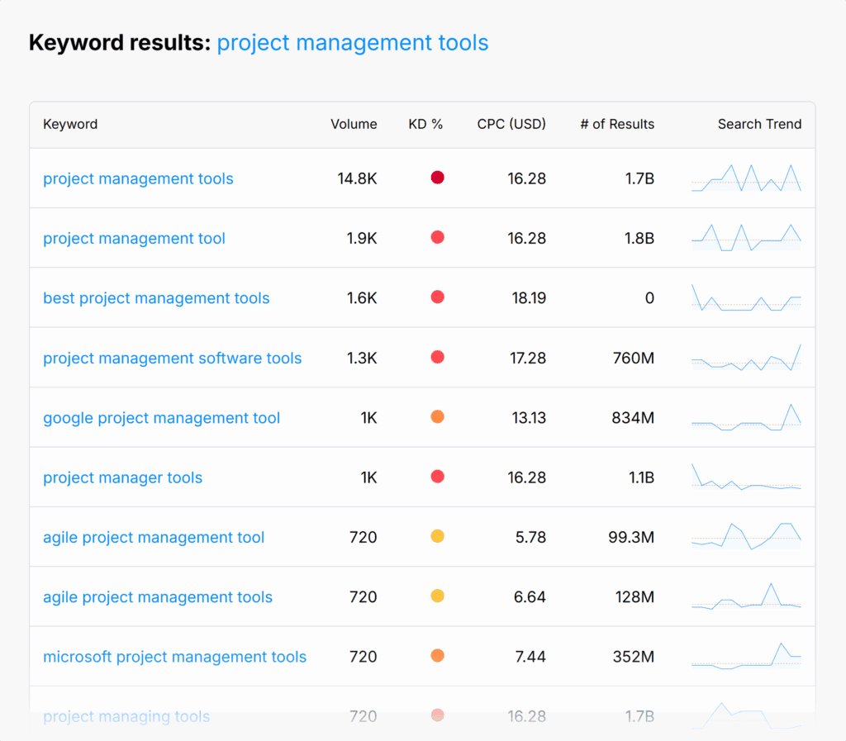Screen dimensions: 846x741
Task: Click the KD indicator for "microsoft project management tools"
Action: (437, 655)
